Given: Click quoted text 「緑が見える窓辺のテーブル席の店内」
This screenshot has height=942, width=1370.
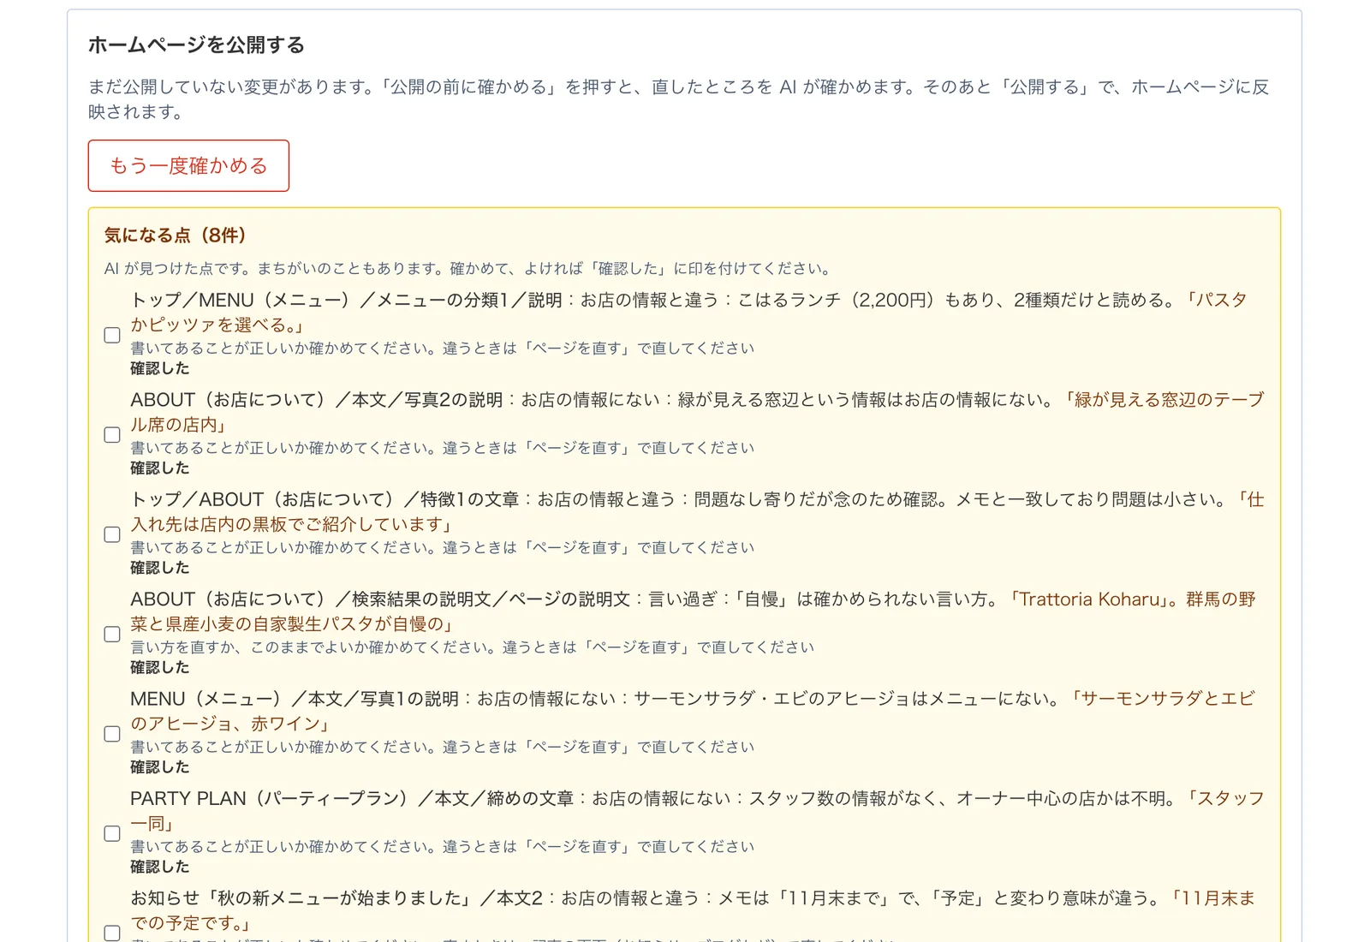Looking at the screenshot, I should (x=697, y=412).
